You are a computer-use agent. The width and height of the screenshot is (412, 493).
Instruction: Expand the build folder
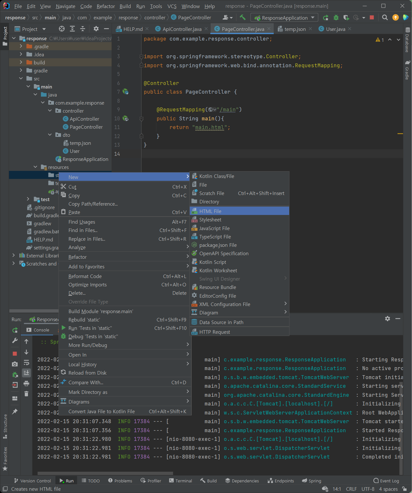(x=21, y=62)
